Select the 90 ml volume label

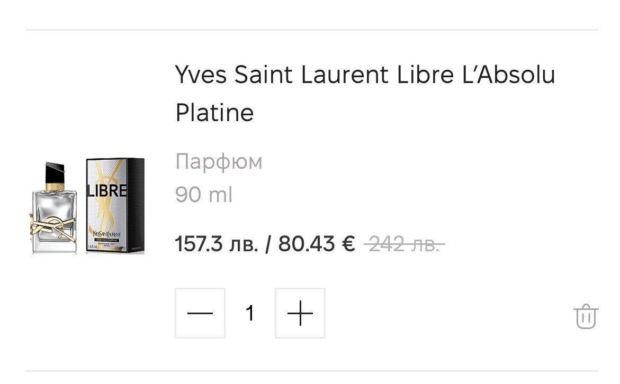(204, 195)
